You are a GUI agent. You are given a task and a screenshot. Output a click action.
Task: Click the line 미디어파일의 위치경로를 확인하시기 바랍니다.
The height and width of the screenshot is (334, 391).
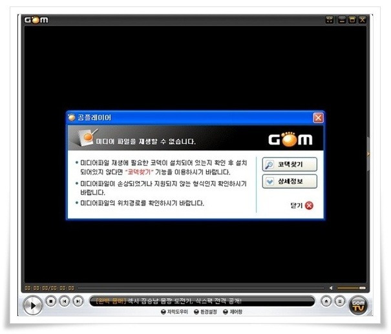click(142, 203)
